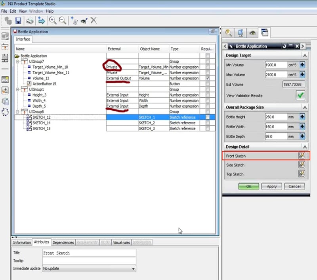The image size is (317, 280).
Task: Open the Min Volume blue arrow dropdown
Action: click(x=302, y=65)
